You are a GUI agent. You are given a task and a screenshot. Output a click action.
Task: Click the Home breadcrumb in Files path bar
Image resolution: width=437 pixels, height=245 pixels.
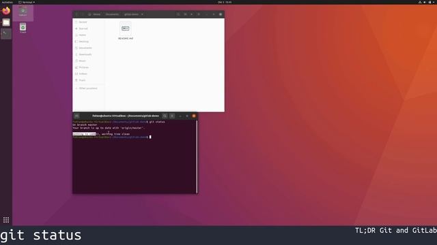(x=94, y=14)
